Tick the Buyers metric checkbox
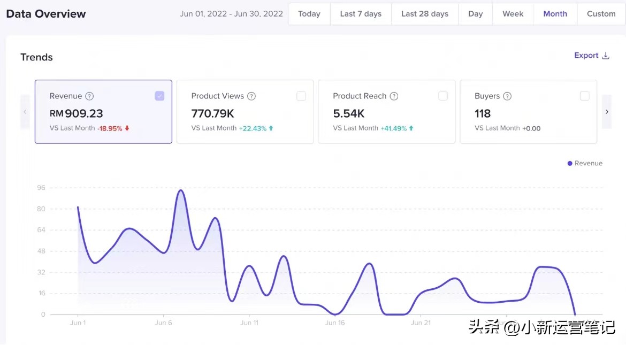The image size is (626, 345). pyautogui.click(x=585, y=96)
